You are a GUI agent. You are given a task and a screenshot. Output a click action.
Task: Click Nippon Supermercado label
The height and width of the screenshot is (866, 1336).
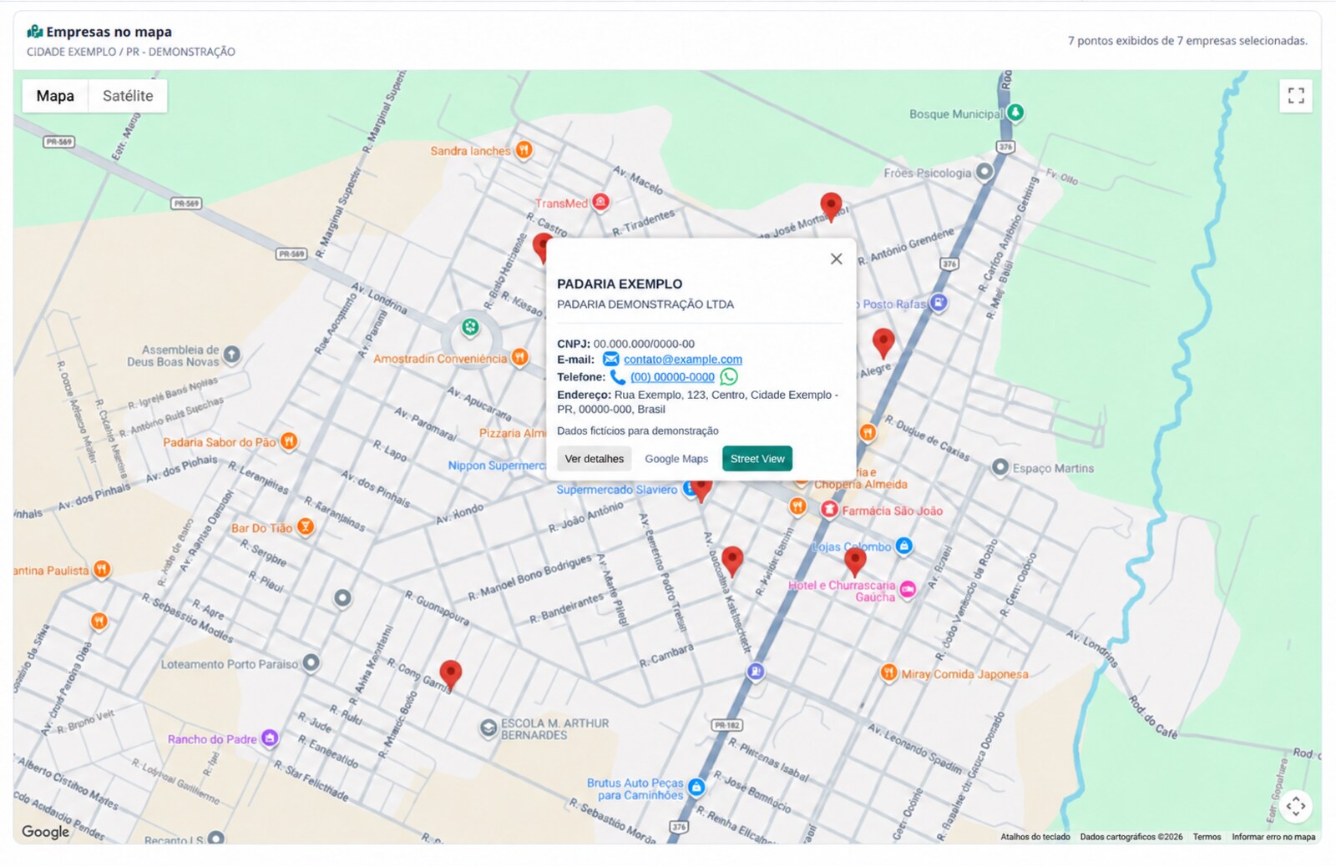pos(497,466)
